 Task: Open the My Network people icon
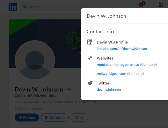click(x=161, y=5)
